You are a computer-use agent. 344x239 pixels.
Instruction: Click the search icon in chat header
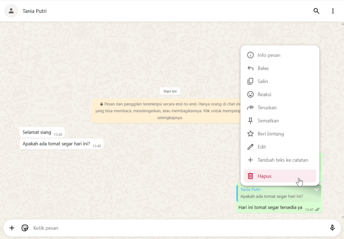(x=316, y=11)
